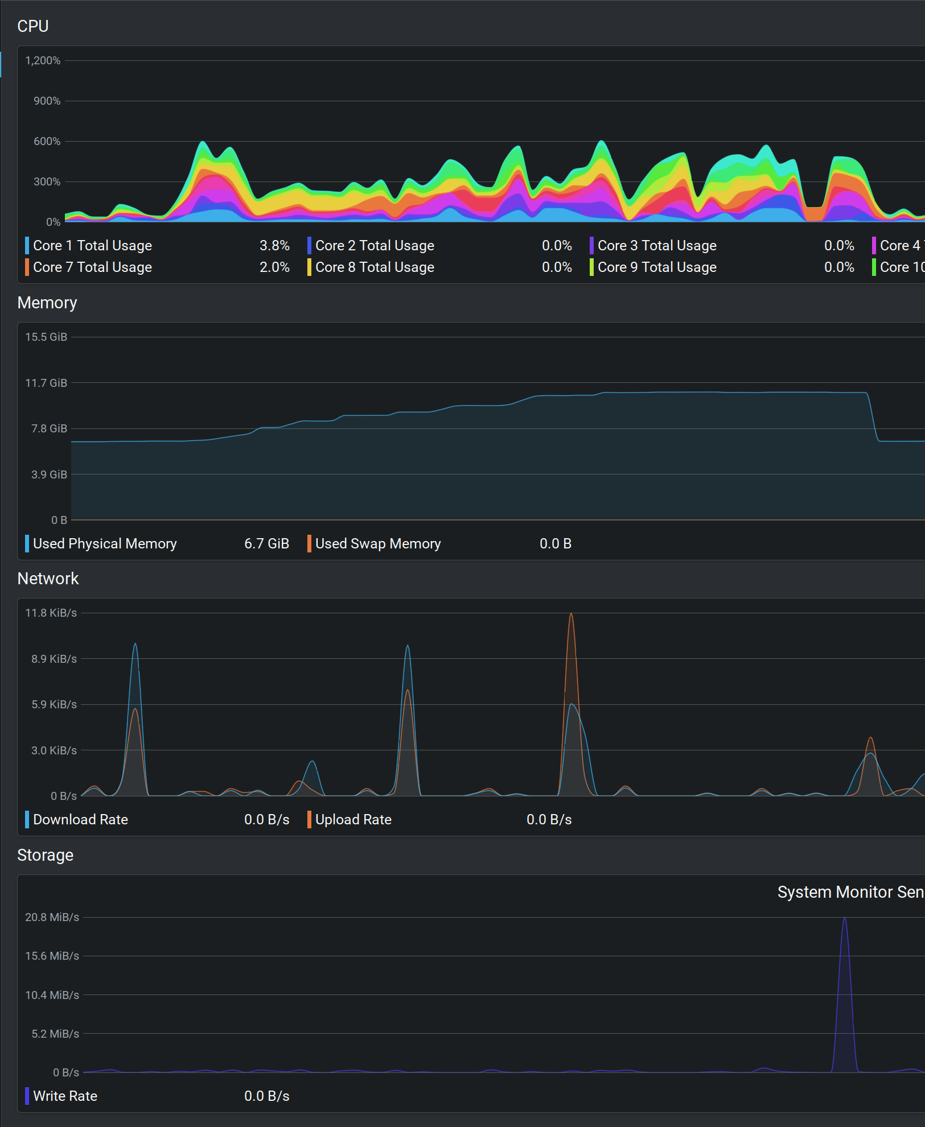
Task: Click the Used Swap Memory legend label
Action: (x=378, y=543)
